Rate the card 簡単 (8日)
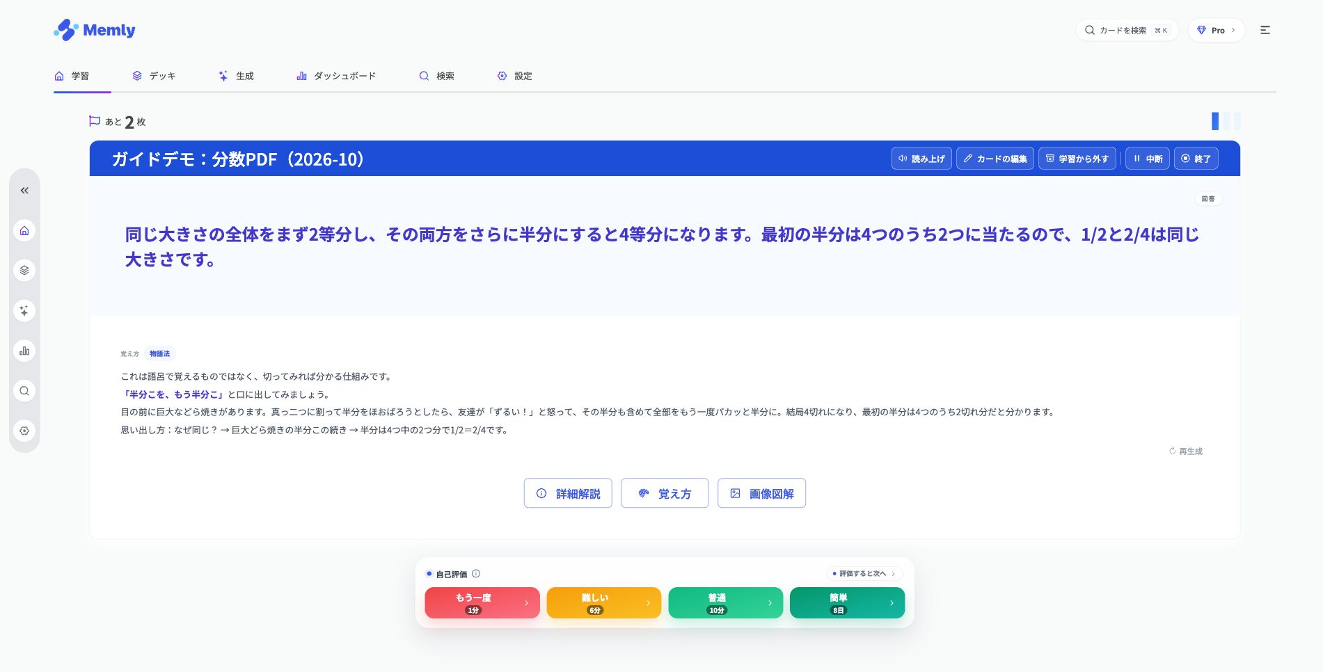 [x=848, y=603]
